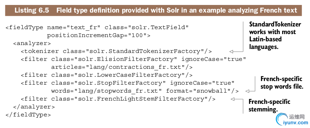Click the format="snowball" attribute
This screenshot has height=128, width=310.
[x=199, y=91]
